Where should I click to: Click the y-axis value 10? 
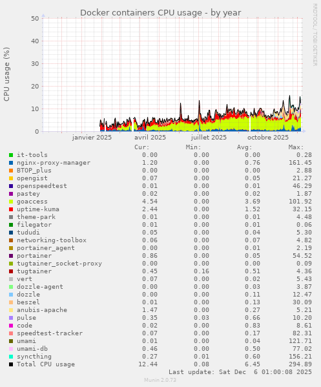(x=35, y=109)
